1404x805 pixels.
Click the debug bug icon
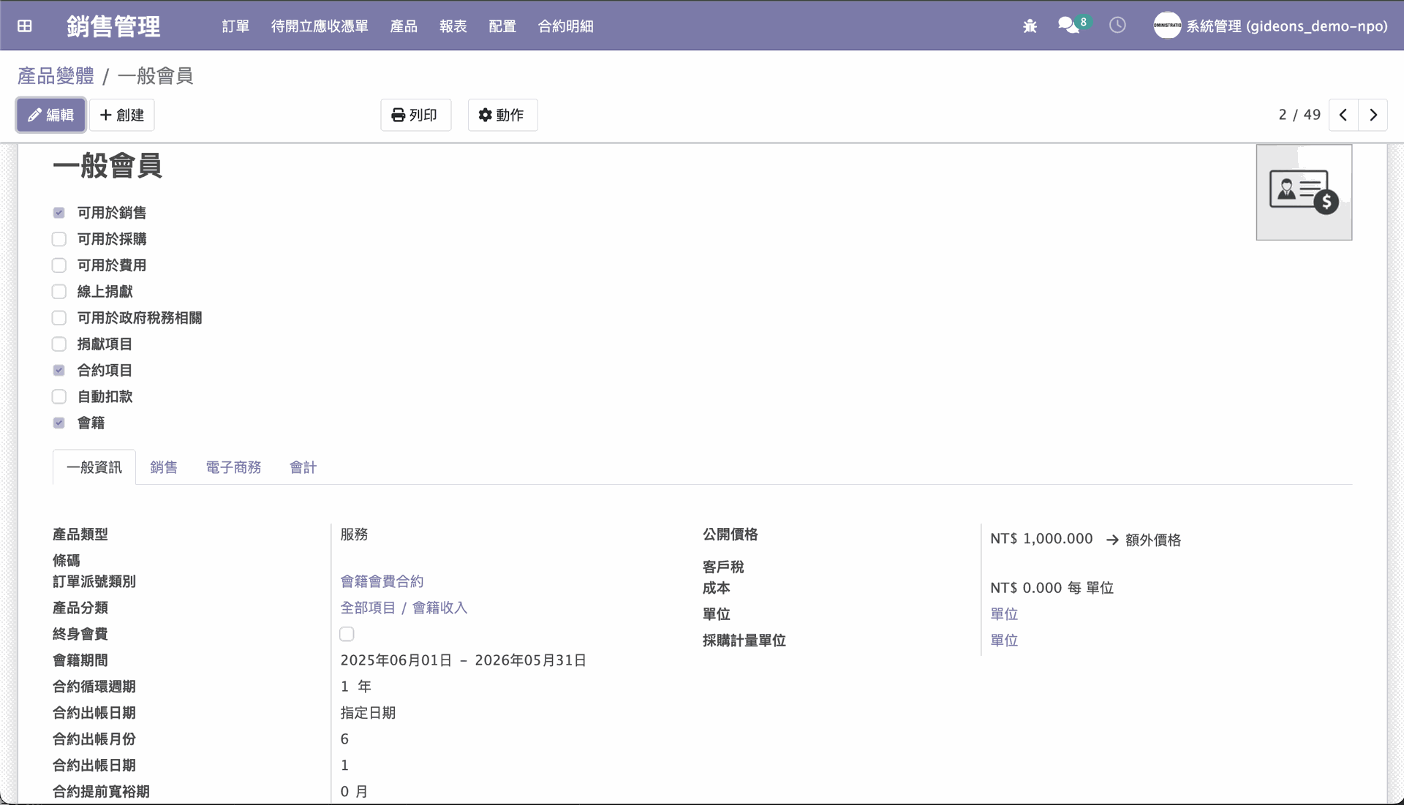pos(1030,26)
